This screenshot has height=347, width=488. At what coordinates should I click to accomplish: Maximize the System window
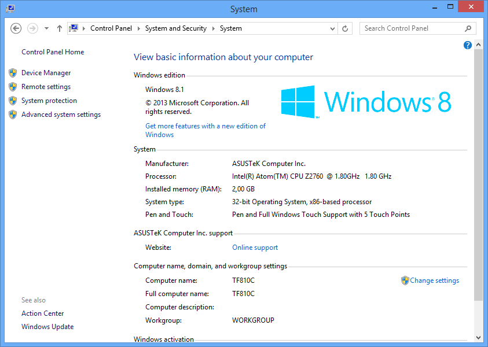coord(450,7)
